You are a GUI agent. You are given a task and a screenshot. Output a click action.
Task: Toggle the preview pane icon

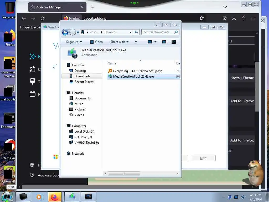(x=164, y=42)
